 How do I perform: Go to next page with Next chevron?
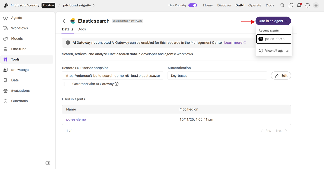click(x=286, y=131)
